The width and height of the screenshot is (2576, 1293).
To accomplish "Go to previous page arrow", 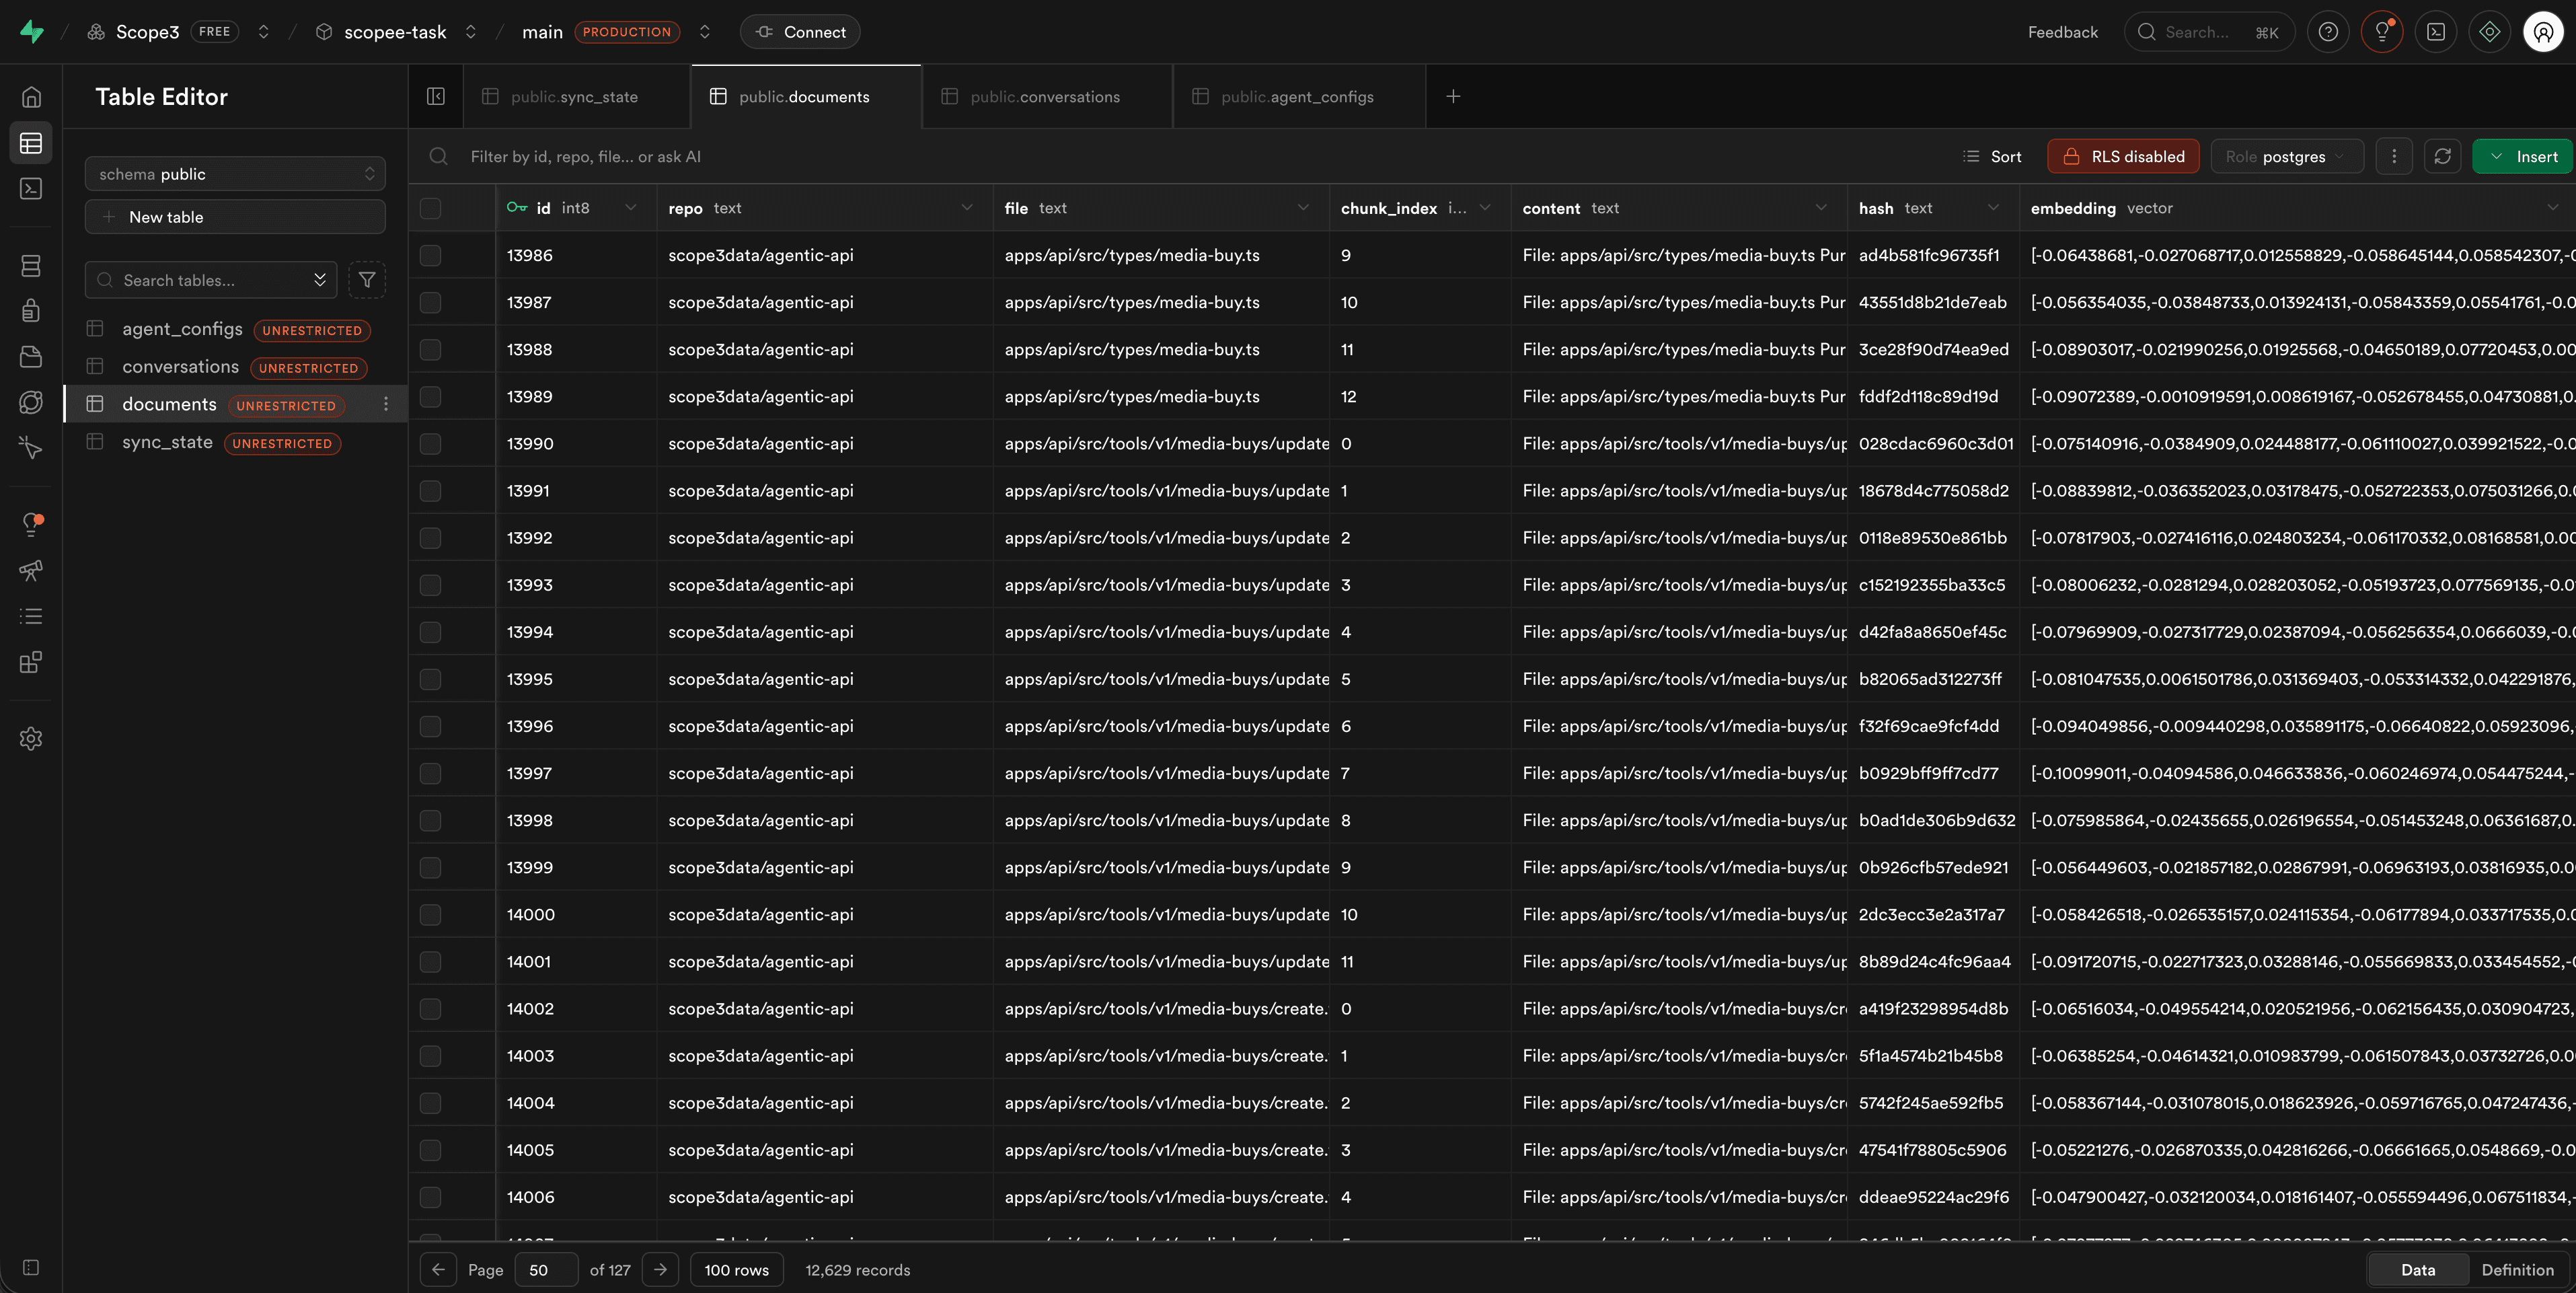I will (x=438, y=1270).
